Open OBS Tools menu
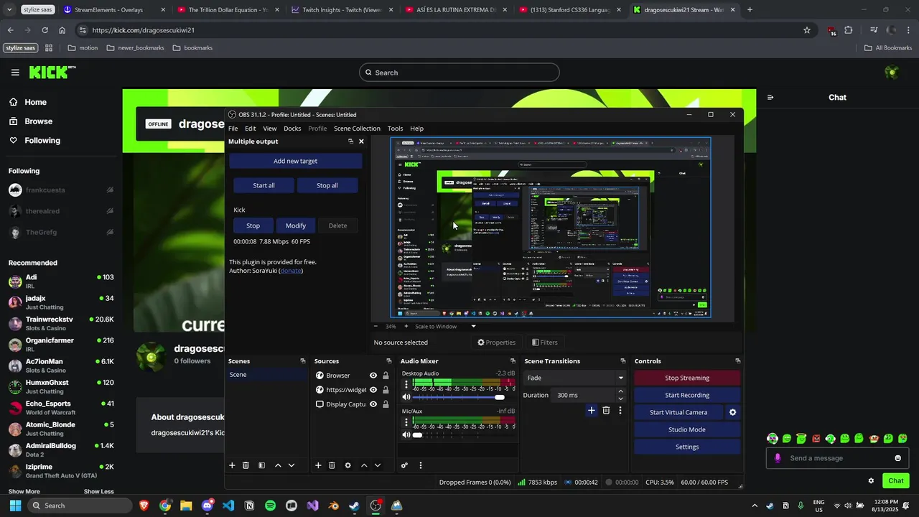 [x=396, y=129]
